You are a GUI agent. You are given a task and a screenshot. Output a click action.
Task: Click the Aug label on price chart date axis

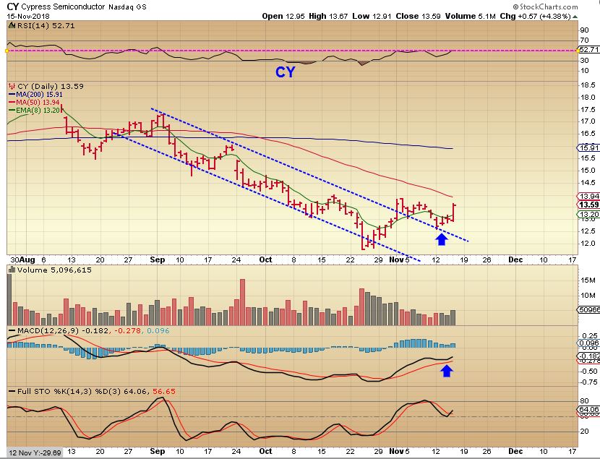click(27, 259)
